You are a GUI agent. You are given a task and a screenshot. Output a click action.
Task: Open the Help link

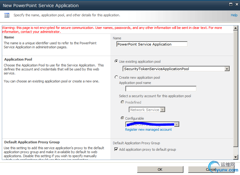[x=234, y=15]
